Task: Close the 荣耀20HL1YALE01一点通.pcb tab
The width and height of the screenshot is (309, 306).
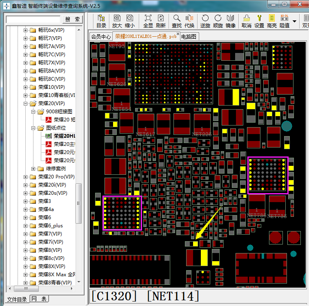Action: 178,34
